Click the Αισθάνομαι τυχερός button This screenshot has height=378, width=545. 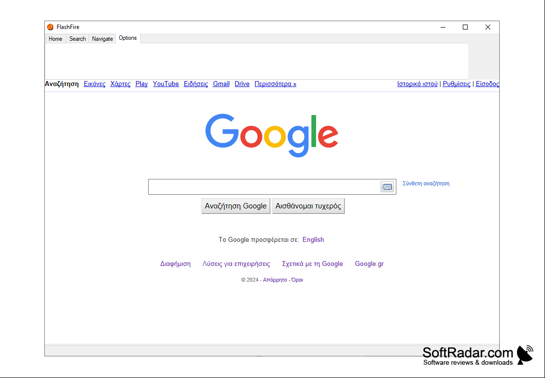[x=308, y=206]
